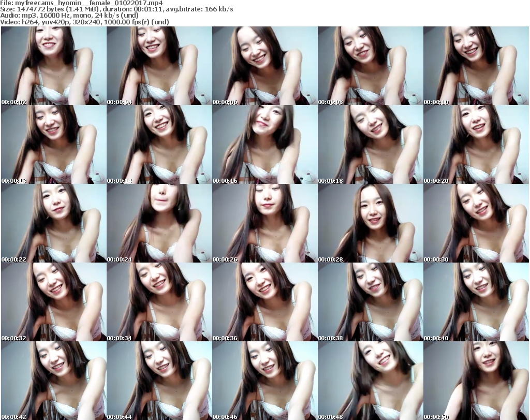This screenshot has height=420, width=530.
Task: Select the frame labeled 00:00:26
Action: pos(264,223)
